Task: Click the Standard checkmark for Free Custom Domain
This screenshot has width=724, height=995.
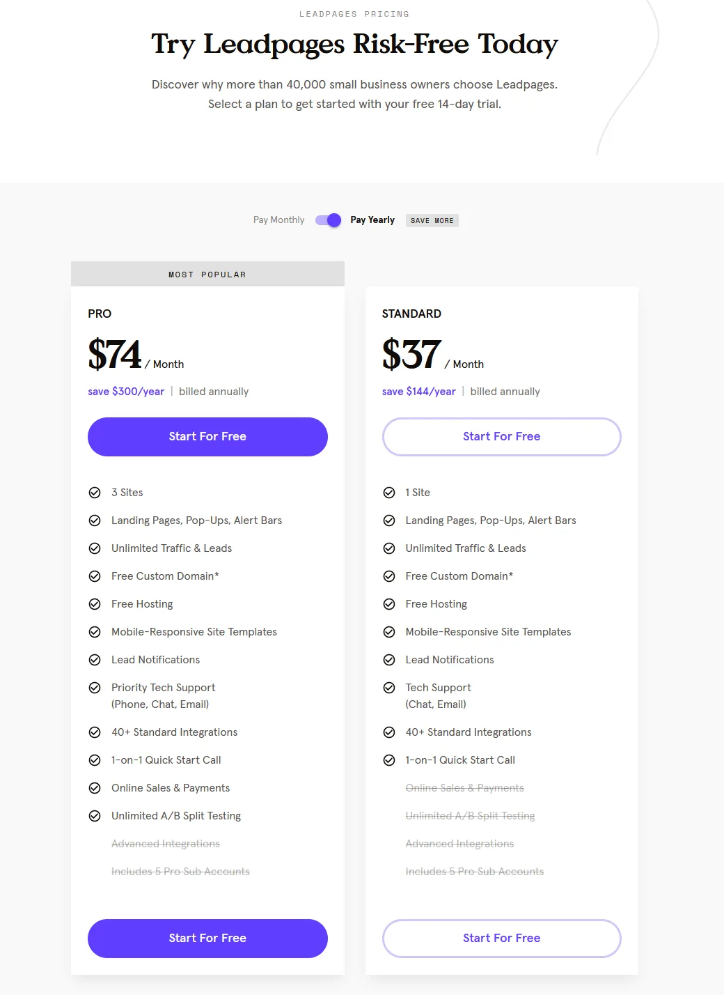Action: pos(389,576)
